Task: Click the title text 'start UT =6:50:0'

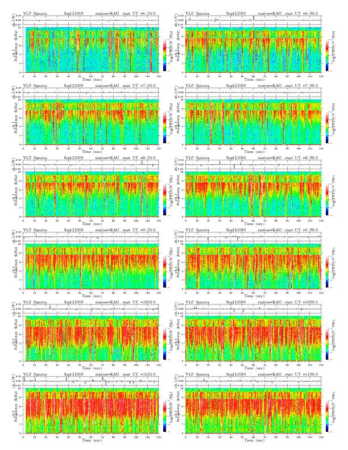Action: (301, 13)
